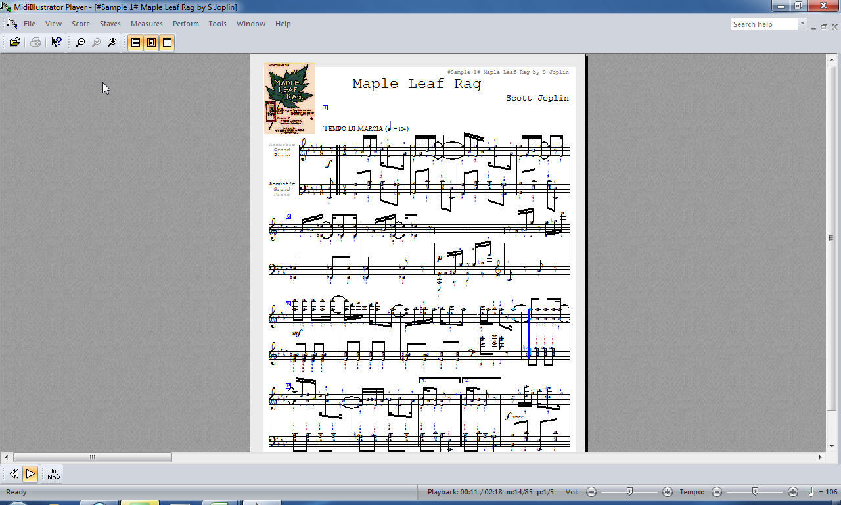Click the Tempo slider handle
This screenshot has height=505, width=841.
(755, 491)
